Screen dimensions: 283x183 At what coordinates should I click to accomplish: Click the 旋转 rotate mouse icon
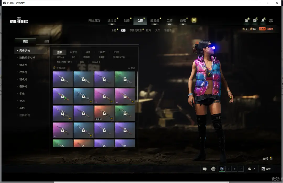[271, 158]
